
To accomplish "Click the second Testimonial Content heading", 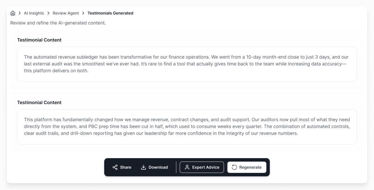I will coord(39,103).
